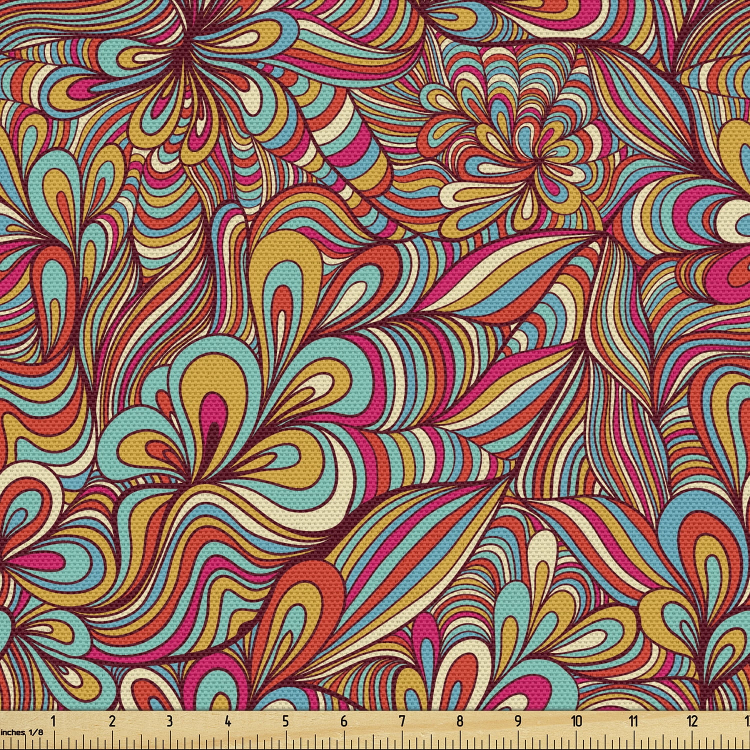Image resolution: width=750 pixels, height=750 pixels.
Task: Click the number 4 on the ruler
Action: click(x=228, y=720)
